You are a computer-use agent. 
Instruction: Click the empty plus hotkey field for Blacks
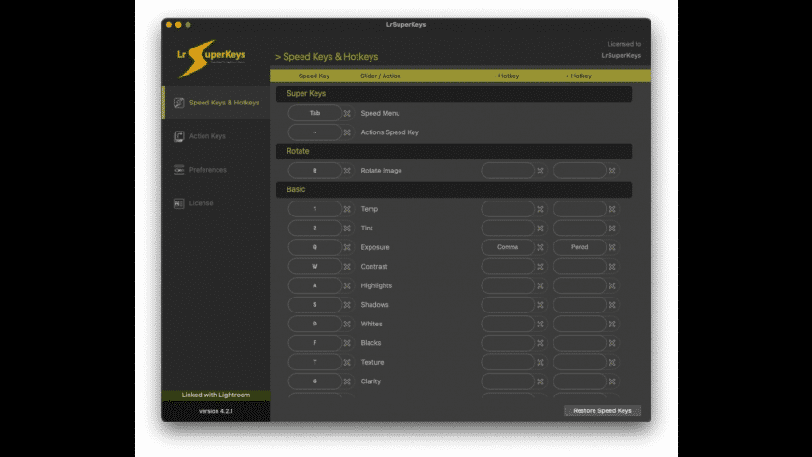(580, 342)
